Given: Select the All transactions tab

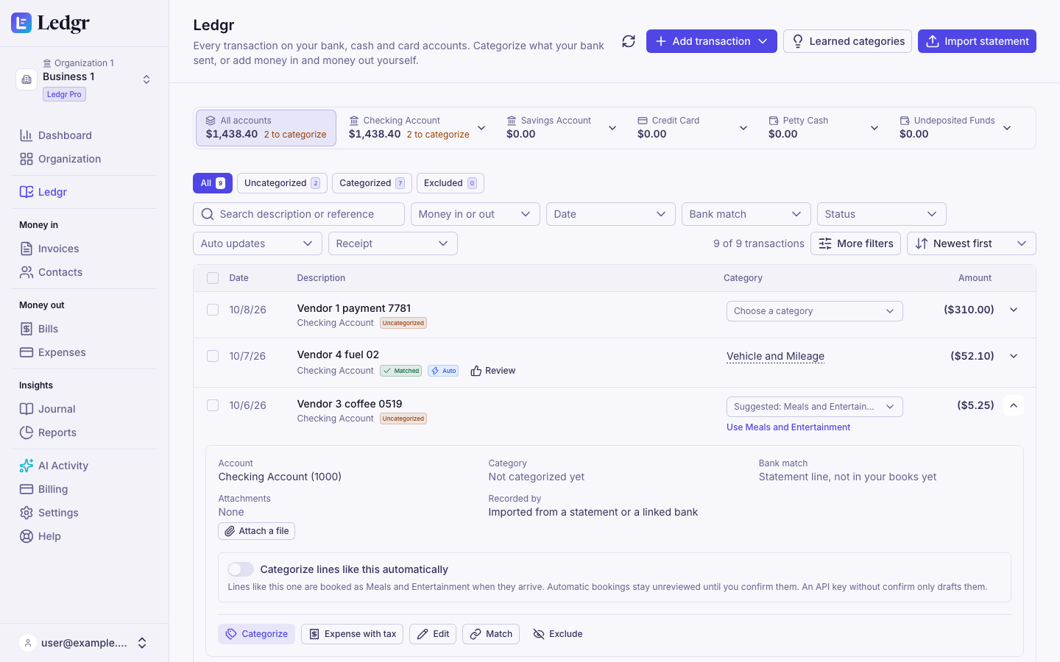Looking at the screenshot, I should pyautogui.click(x=213, y=183).
